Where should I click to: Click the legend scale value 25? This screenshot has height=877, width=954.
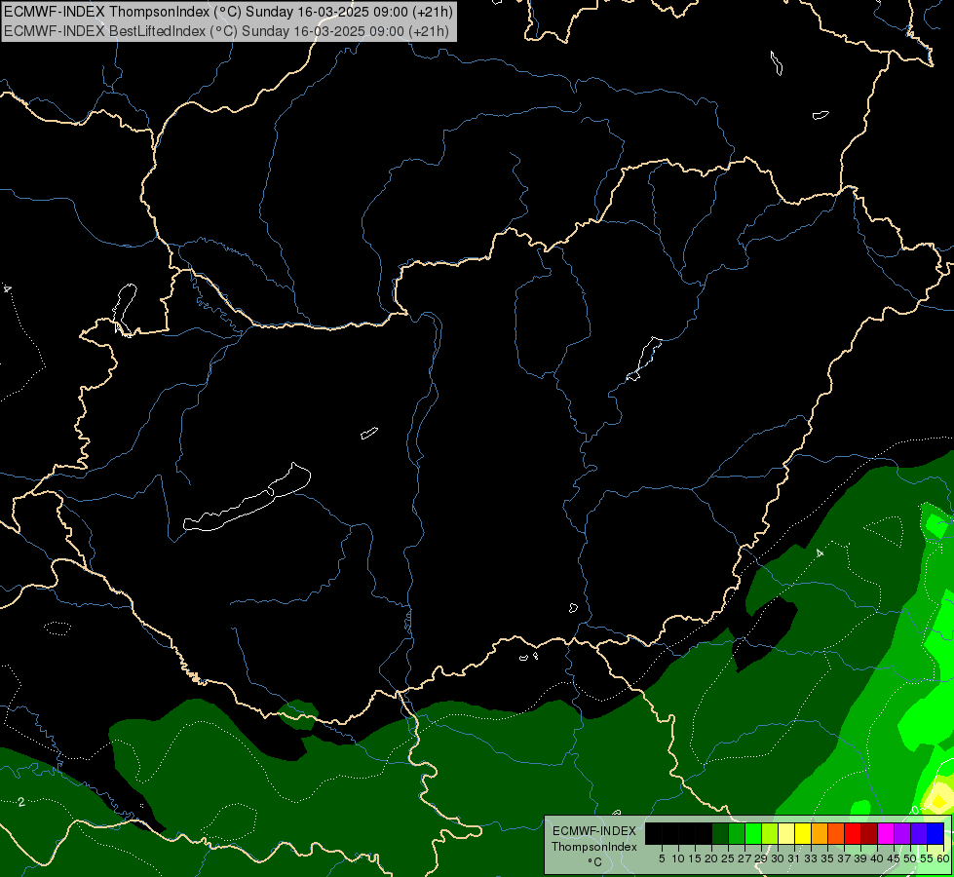728,858
